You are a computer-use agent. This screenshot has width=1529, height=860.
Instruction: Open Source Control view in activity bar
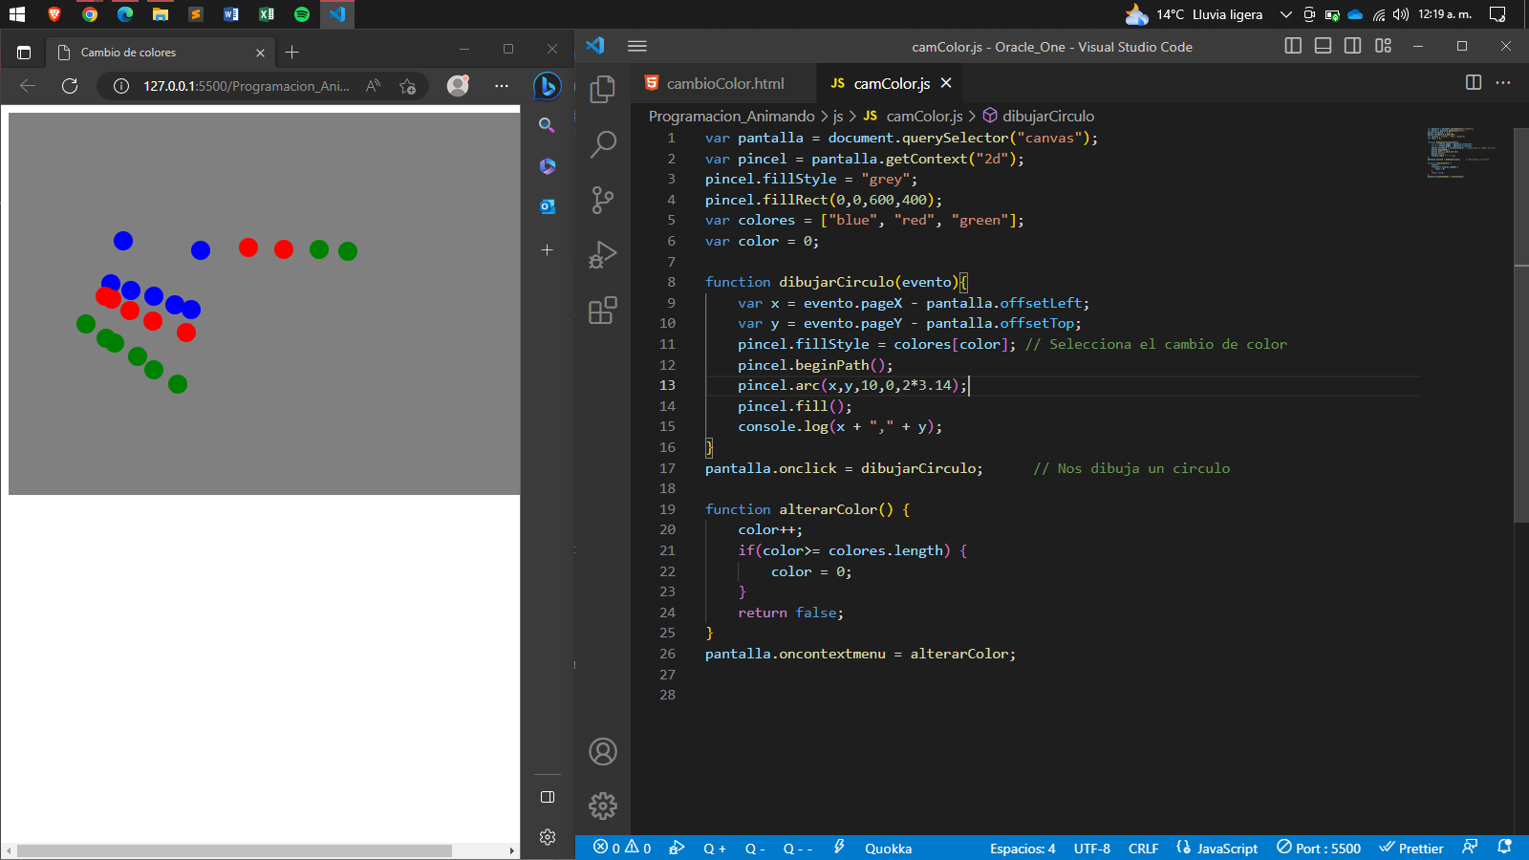(x=603, y=200)
